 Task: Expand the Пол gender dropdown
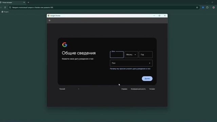click(x=131, y=63)
